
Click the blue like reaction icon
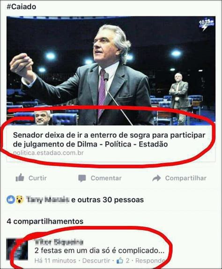tap(11, 200)
